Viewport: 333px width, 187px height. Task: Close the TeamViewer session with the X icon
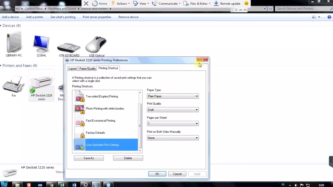(x=86, y=3)
